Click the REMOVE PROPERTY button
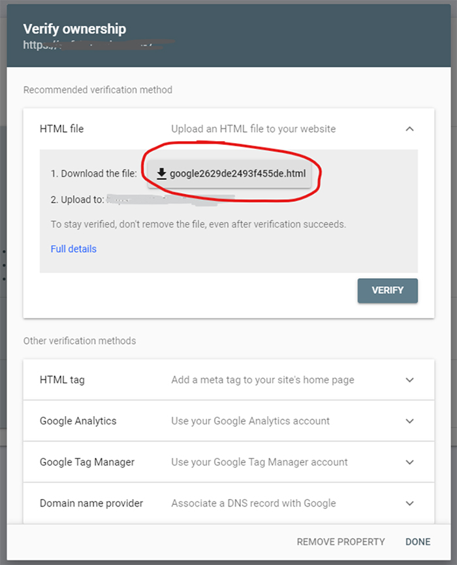The height and width of the screenshot is (565, 457). click(x=340, y=541)
